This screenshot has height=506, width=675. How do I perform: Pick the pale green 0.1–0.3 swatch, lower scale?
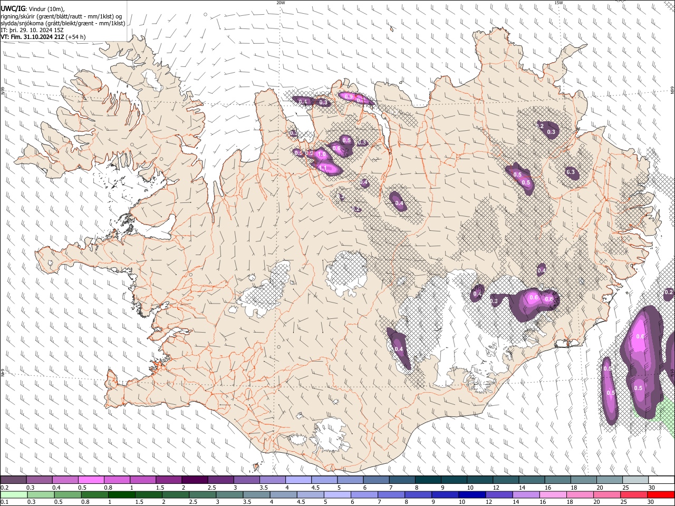(x=13, y=495)
